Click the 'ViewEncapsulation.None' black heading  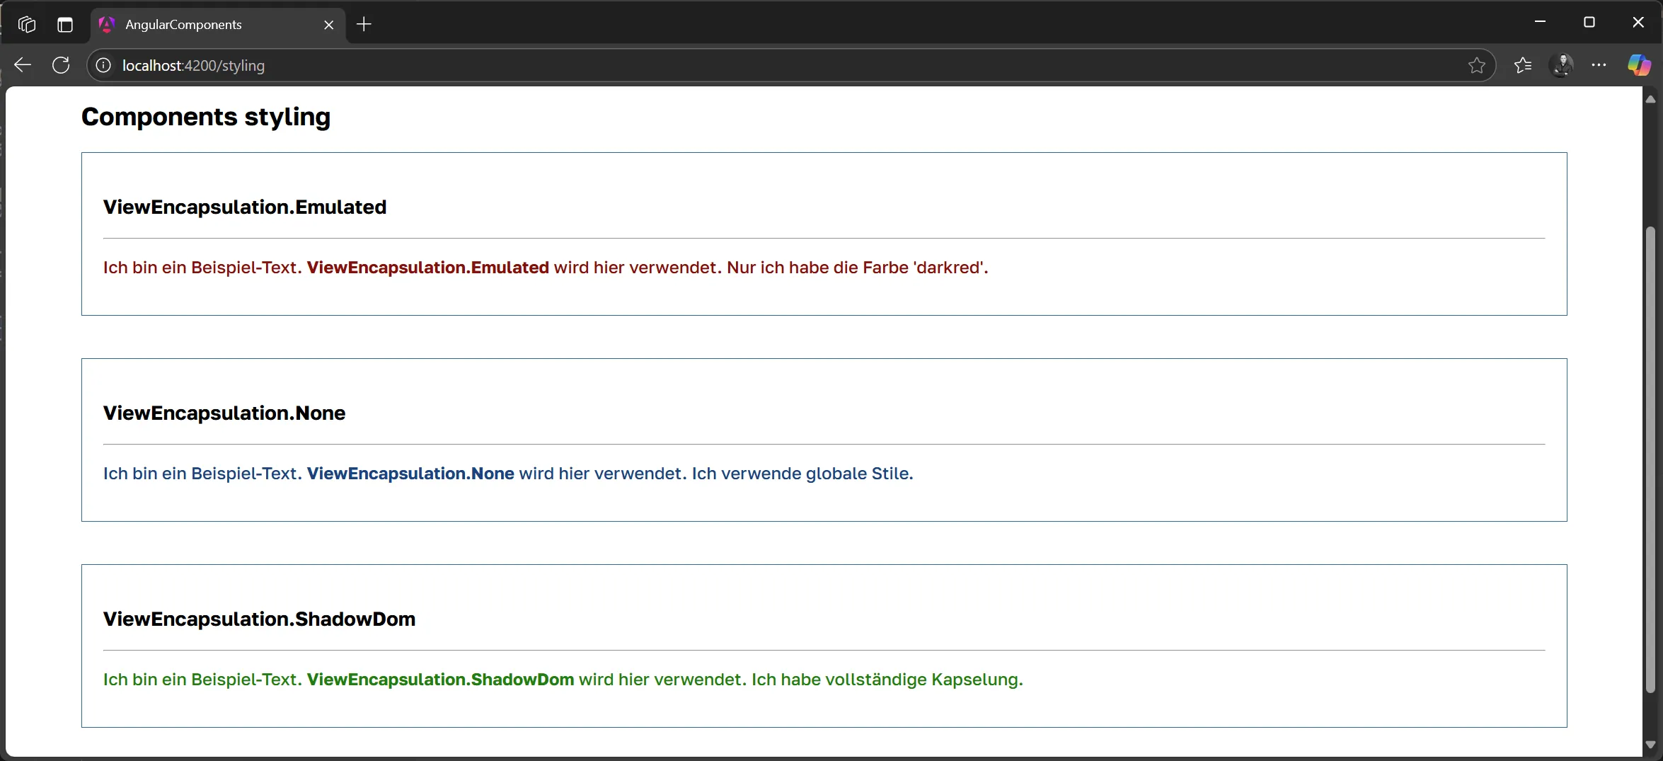click(x=224, y=413)
